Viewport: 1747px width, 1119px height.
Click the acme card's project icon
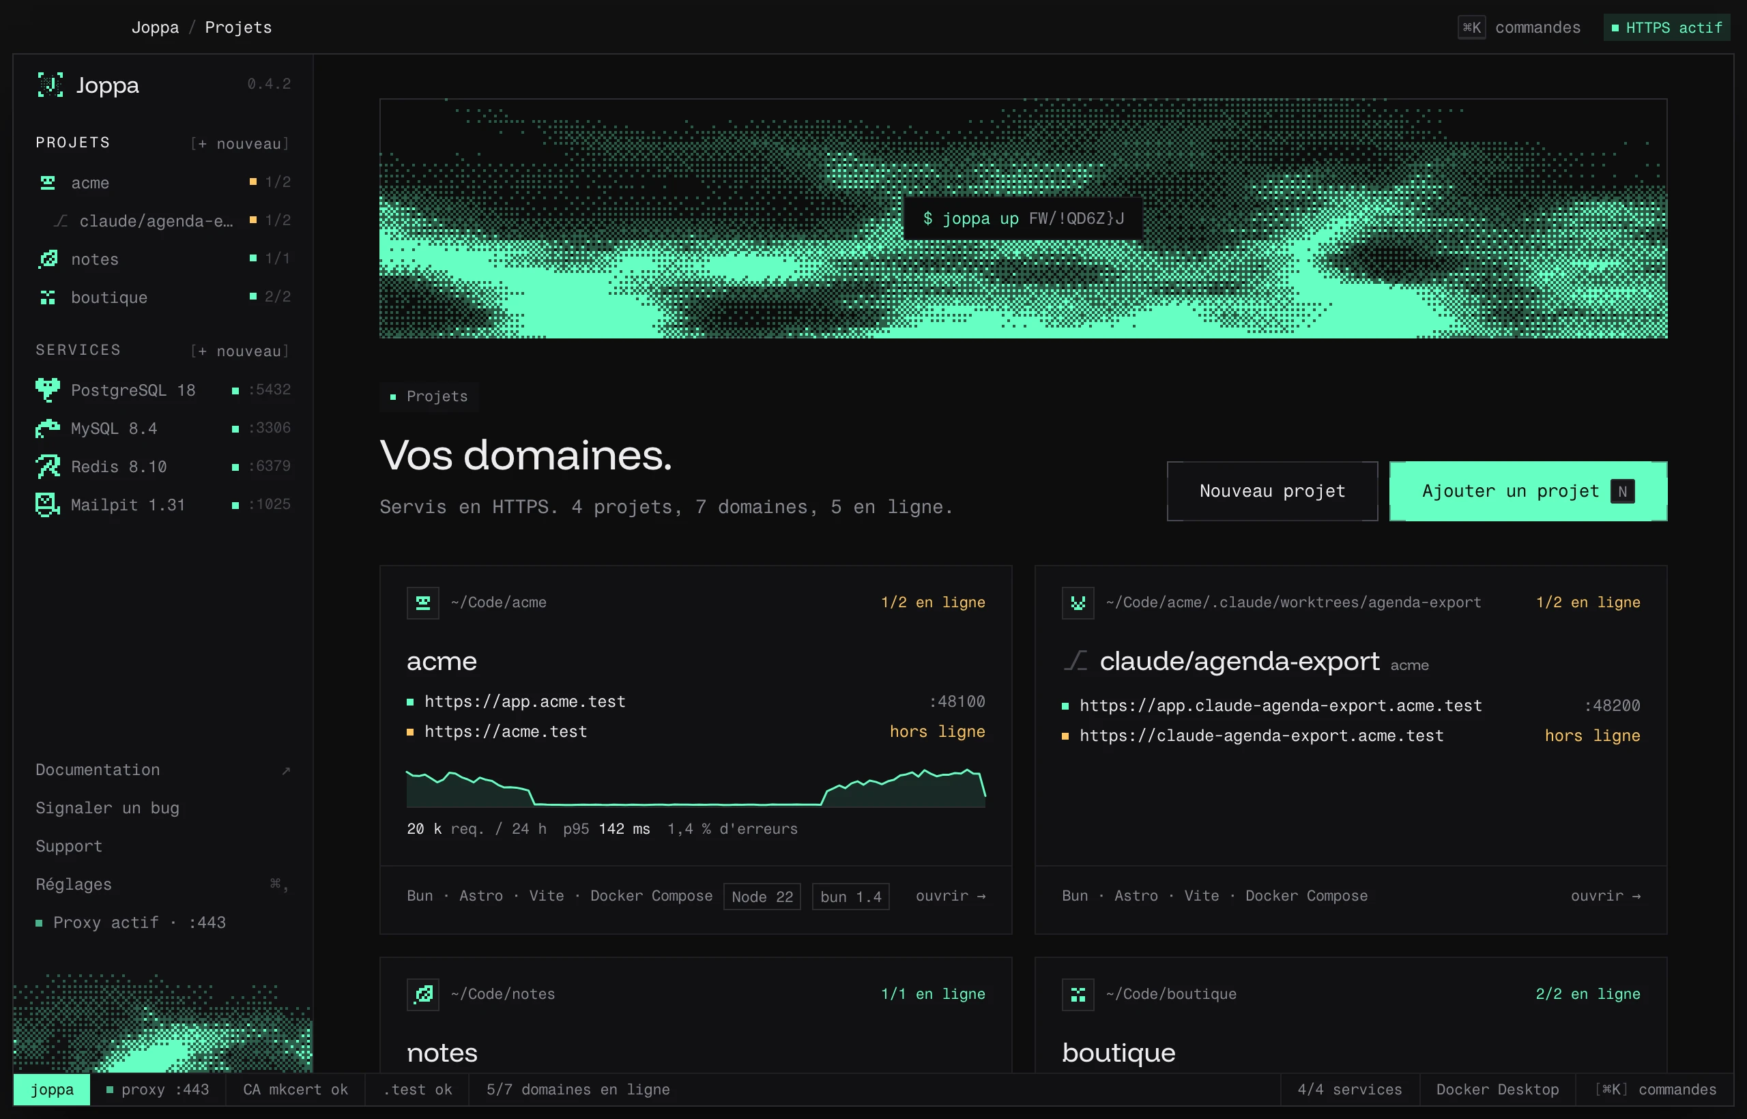tap(423, 602)
